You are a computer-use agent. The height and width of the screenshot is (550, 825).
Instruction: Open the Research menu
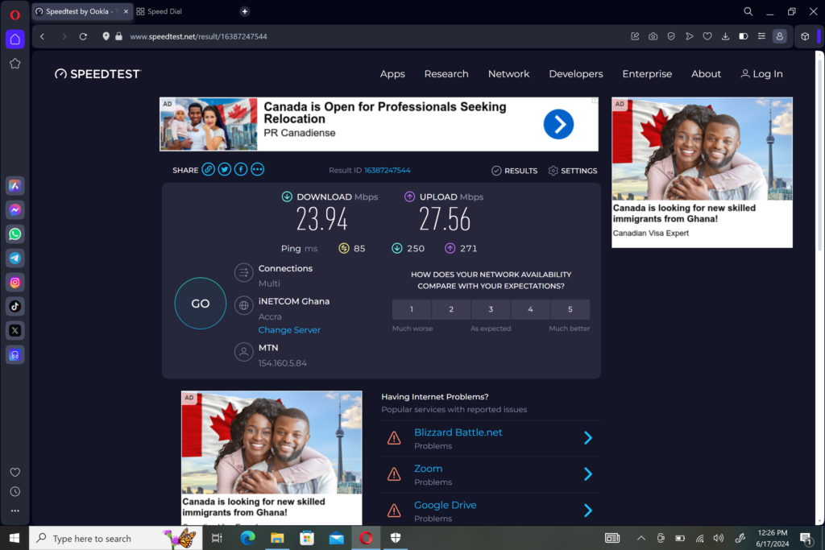(x=446, y=74)
